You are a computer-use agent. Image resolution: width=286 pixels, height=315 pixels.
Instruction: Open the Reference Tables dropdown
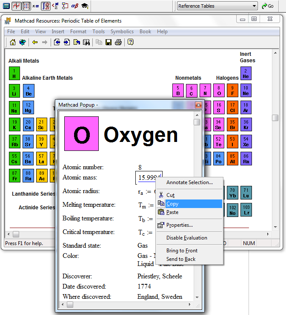(217, 6)
